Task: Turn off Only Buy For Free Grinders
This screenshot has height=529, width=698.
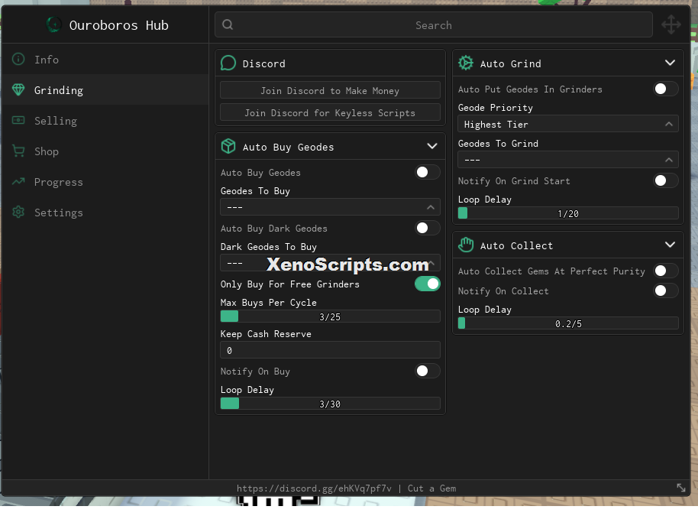Action: pyautogui.click(x=428, y=284)
